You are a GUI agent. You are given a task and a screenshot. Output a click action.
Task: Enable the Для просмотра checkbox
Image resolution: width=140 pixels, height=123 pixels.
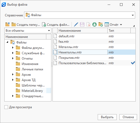point(6,107)
